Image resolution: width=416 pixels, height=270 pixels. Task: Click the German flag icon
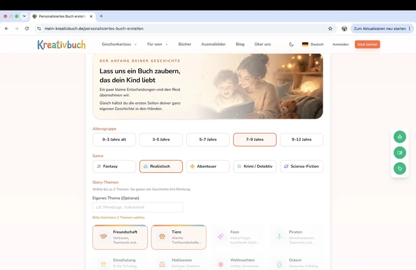305,44
